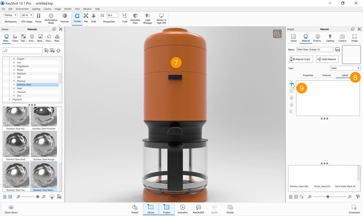Viewport: 363px width, 216px height.
Task: Click the Multi-Material button
Action: click(x=327, y=59)
